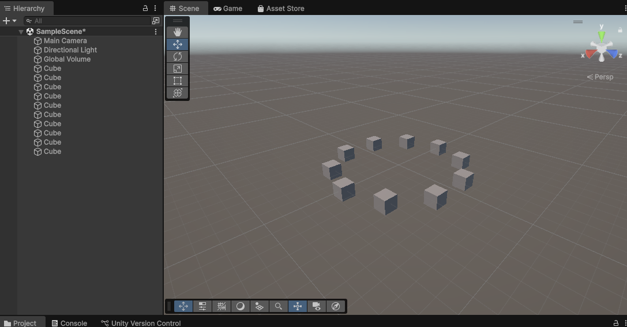The height and width of the screenshot is (327, 627).
Task: Toggle the compass Navigation overlay button
Action: (x=336, y=306)
